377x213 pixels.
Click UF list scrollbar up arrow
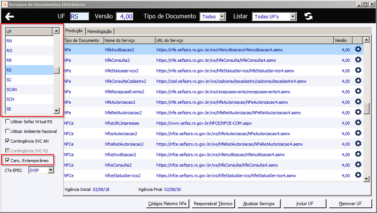(x=56, y=31)
